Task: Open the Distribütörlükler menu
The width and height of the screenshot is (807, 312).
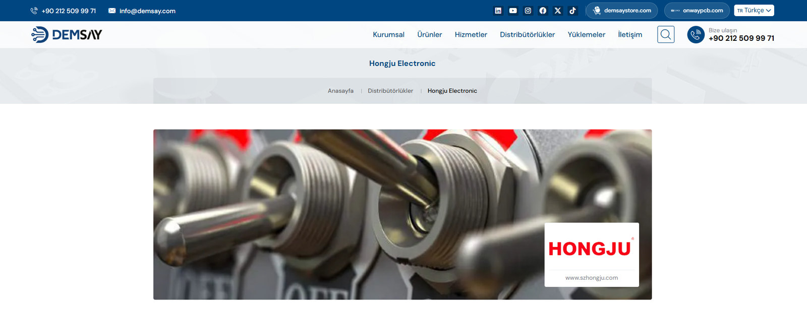Action: pos(527,35)
